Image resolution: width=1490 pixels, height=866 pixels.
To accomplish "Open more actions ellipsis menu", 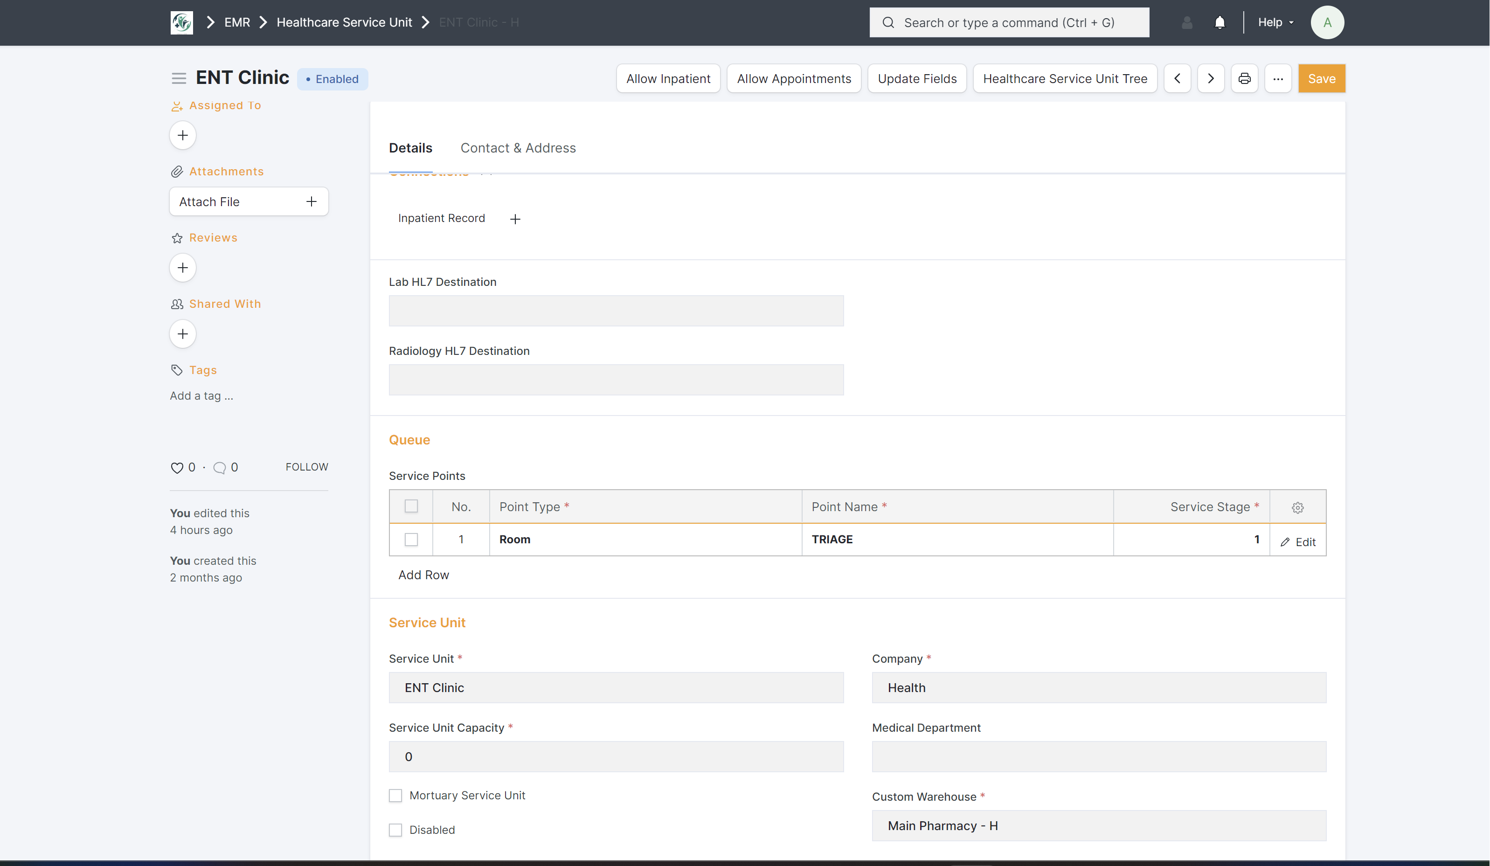I will point(1278,79).
